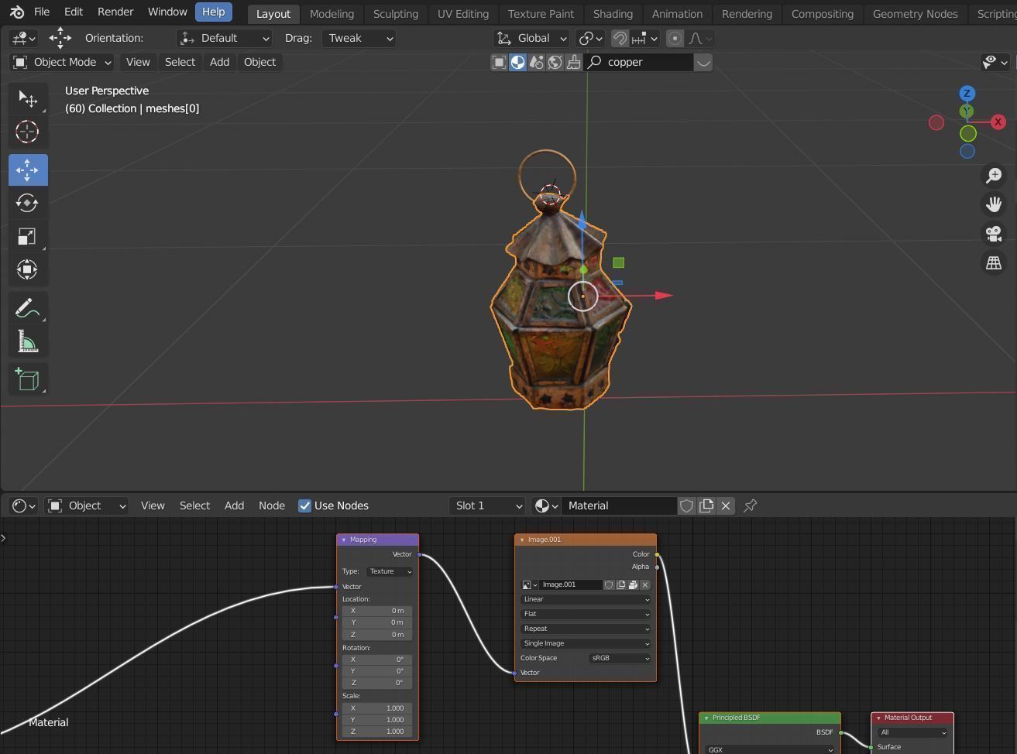Open the Orientation Default dropdown
Screen dimensions: 1017x754
225,38
